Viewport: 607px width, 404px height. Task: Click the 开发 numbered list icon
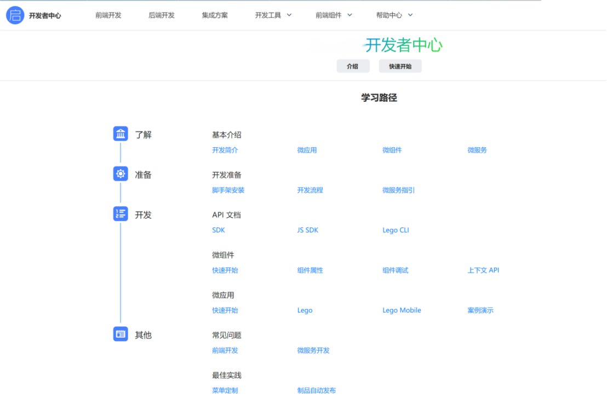121,214
